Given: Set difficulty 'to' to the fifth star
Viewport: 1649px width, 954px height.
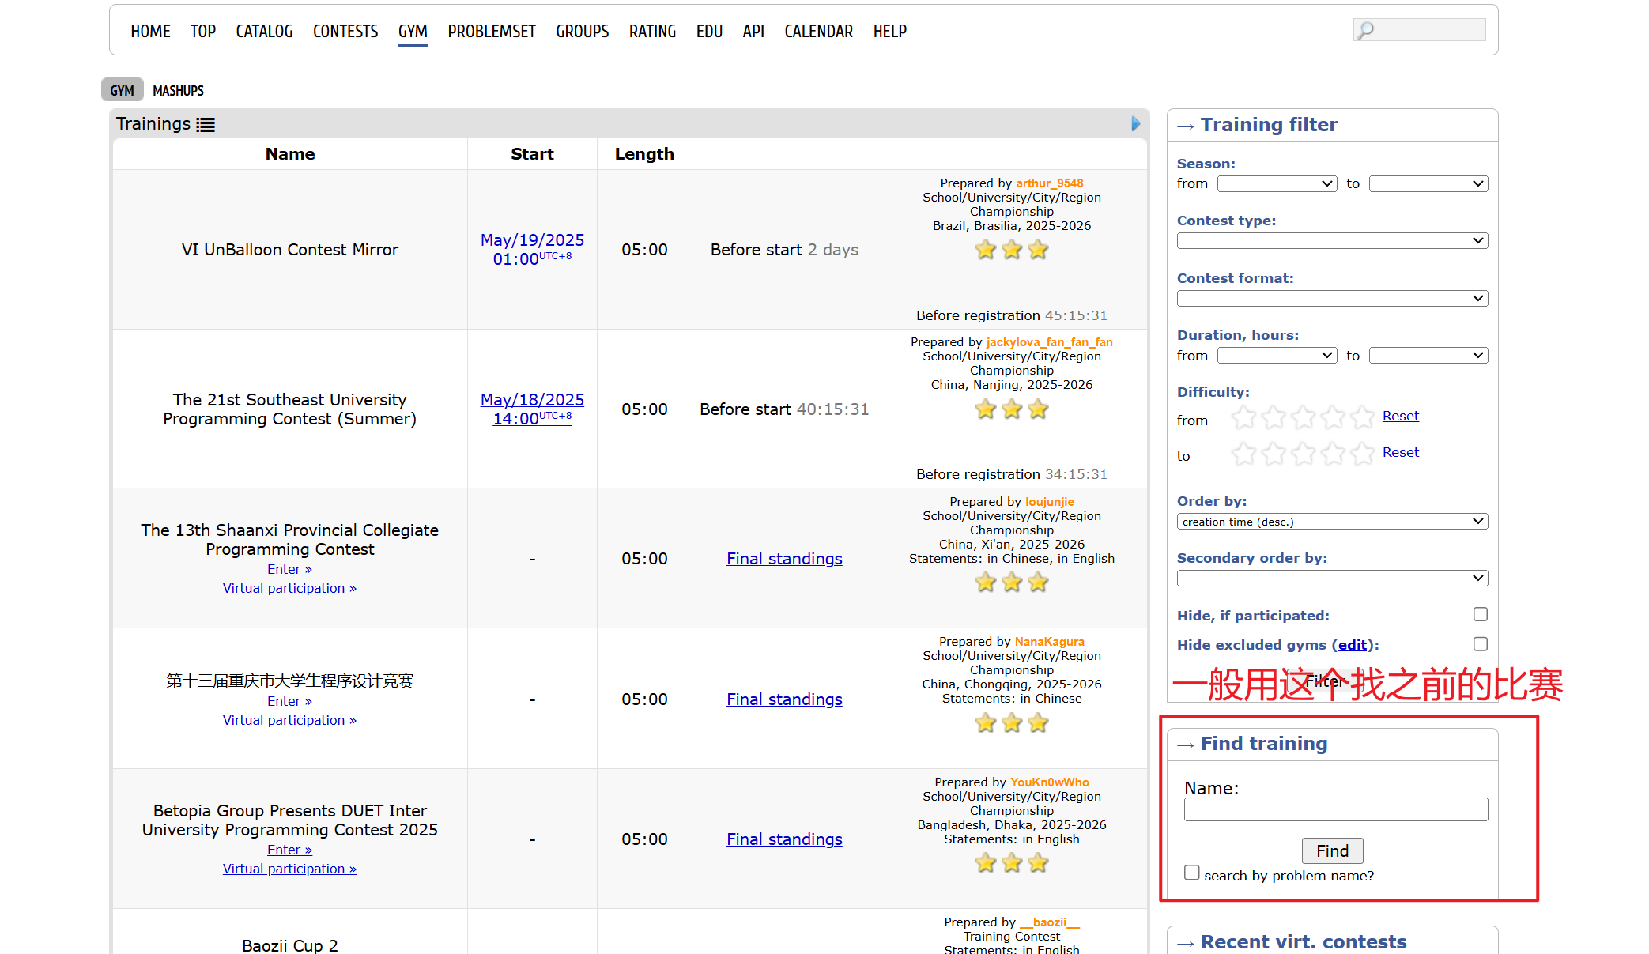Looking at the screenshot, I should click(1362, 453).
